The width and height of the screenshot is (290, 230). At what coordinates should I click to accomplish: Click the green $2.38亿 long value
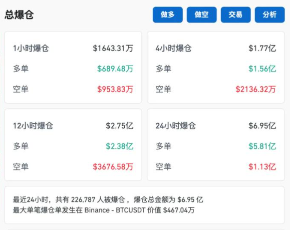pyautogui.click(x=120, y=146)
